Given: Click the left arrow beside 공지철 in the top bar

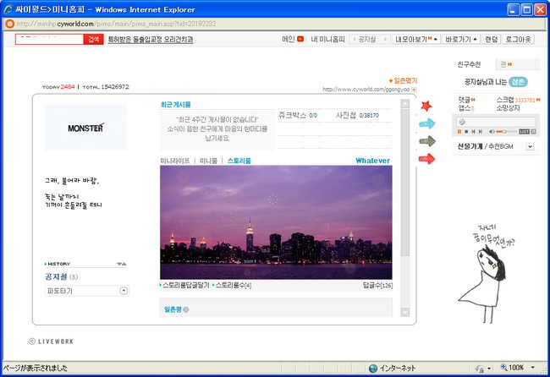Looking at the screenshot, I should [x=354, y=39].
